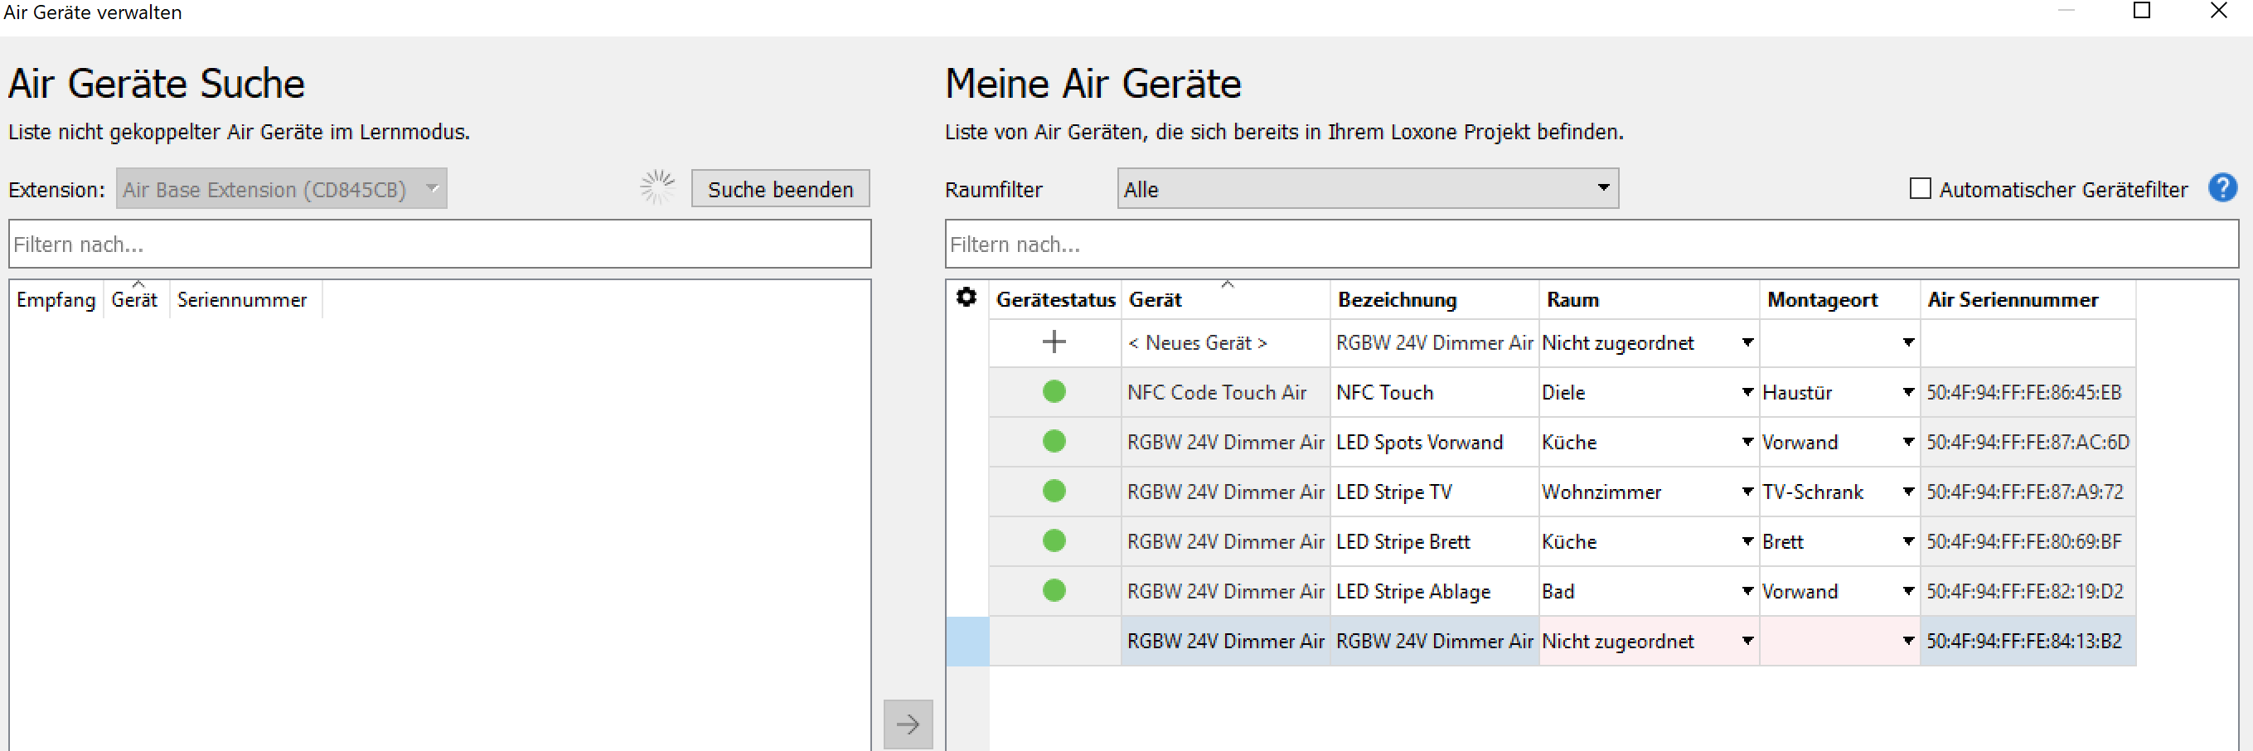
Task: Open empty Montageort dropdown in selected row
Action: [1907, 642]
